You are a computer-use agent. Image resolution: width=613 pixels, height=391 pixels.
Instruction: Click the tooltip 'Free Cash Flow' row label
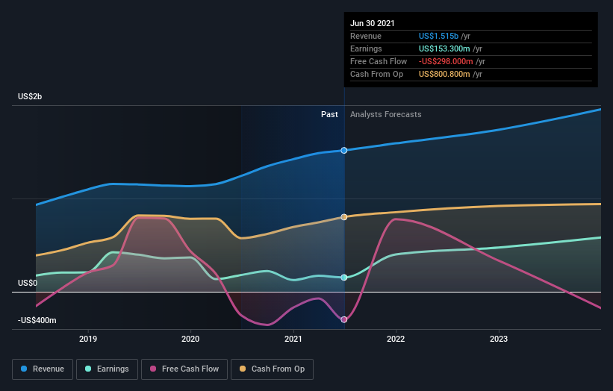tap(379, 61)
